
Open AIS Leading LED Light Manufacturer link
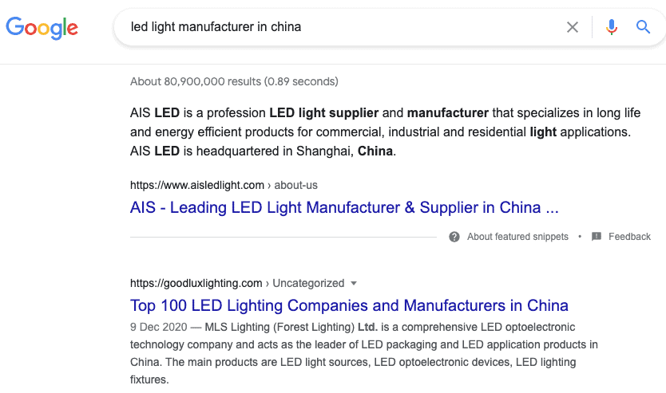click(x=344, y=208)
